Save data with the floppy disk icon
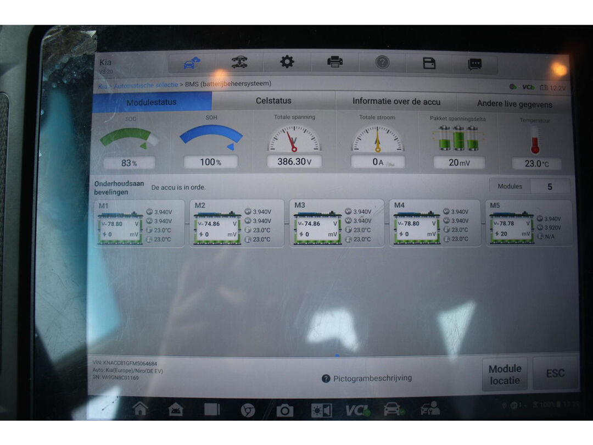 click(x=429, y=63)
